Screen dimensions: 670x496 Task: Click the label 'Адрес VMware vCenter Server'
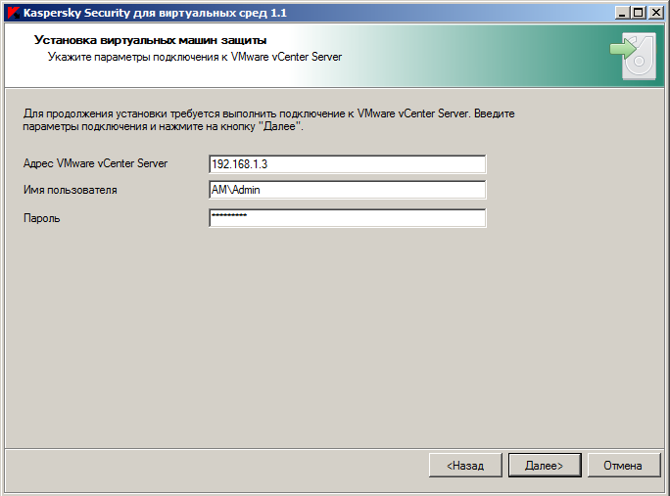pos(95,164)
